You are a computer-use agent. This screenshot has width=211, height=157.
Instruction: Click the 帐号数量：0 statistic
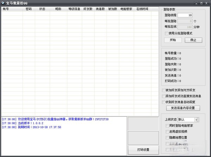173,53
